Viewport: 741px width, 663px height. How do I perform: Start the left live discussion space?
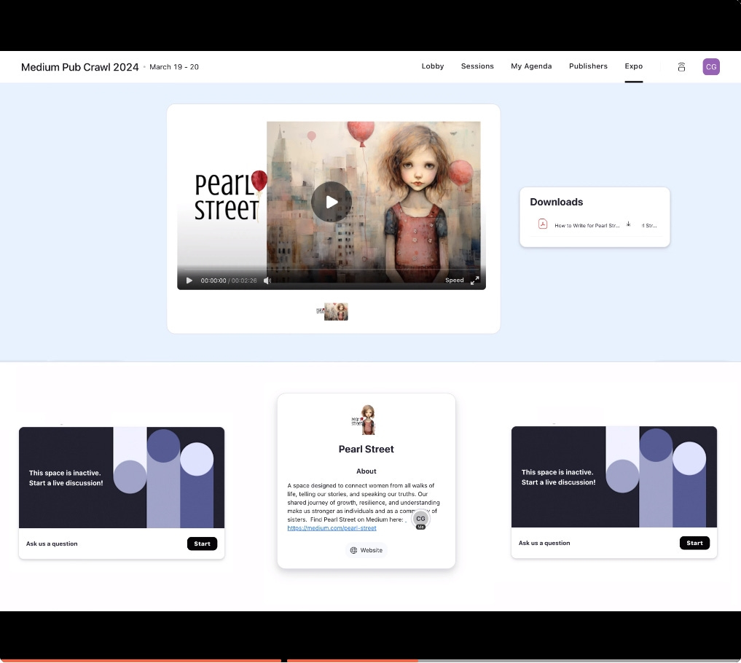202,544
